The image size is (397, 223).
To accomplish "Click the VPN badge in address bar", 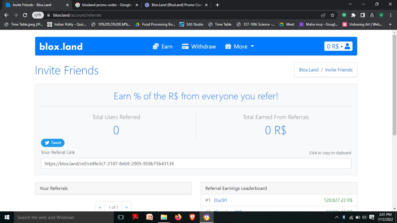I will tap(38, 15).
